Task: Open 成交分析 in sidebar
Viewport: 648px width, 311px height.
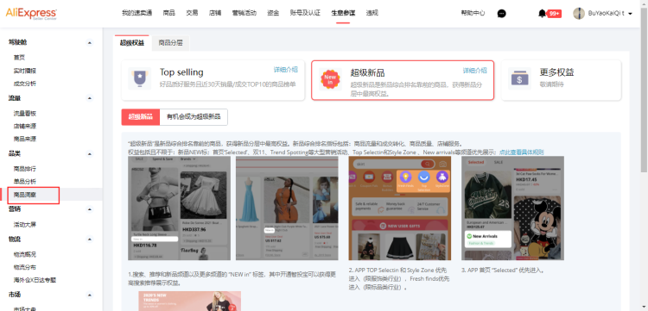Action: coord(25,84)
